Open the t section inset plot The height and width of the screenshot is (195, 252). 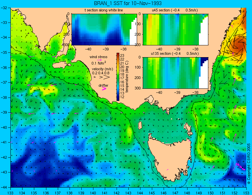point(104,30)
